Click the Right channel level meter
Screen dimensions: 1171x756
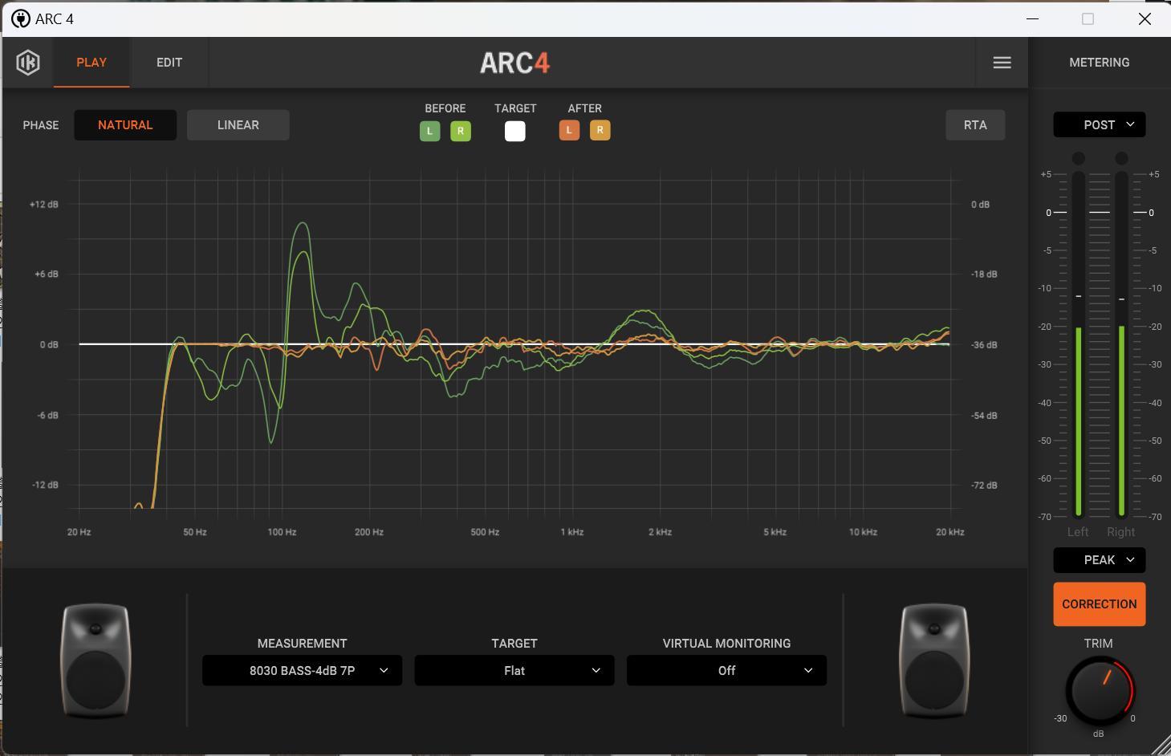1121,343
